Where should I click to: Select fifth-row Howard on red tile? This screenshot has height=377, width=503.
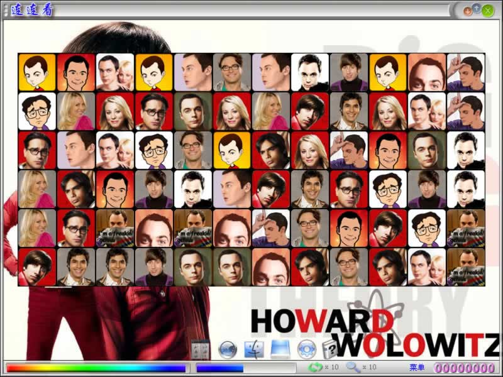(388, 228)
